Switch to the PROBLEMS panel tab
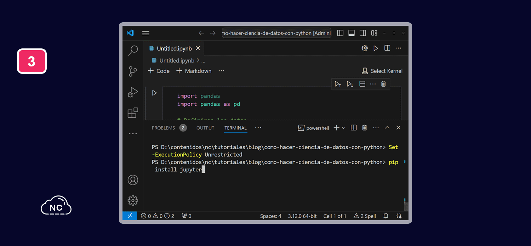The width and height of the screenshot is (531, 246). click(x=163, y=128)
